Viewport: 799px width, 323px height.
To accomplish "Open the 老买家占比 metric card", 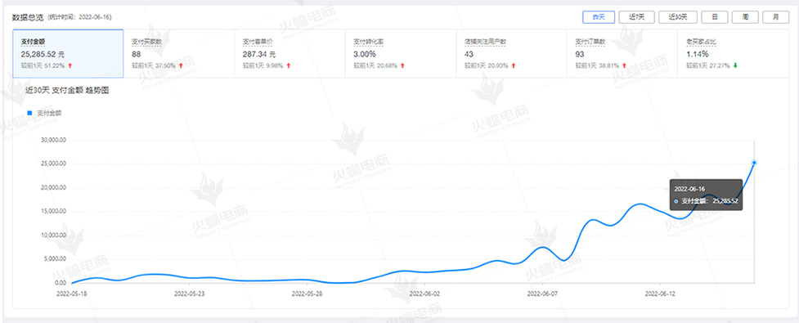I will pos(733,53).
